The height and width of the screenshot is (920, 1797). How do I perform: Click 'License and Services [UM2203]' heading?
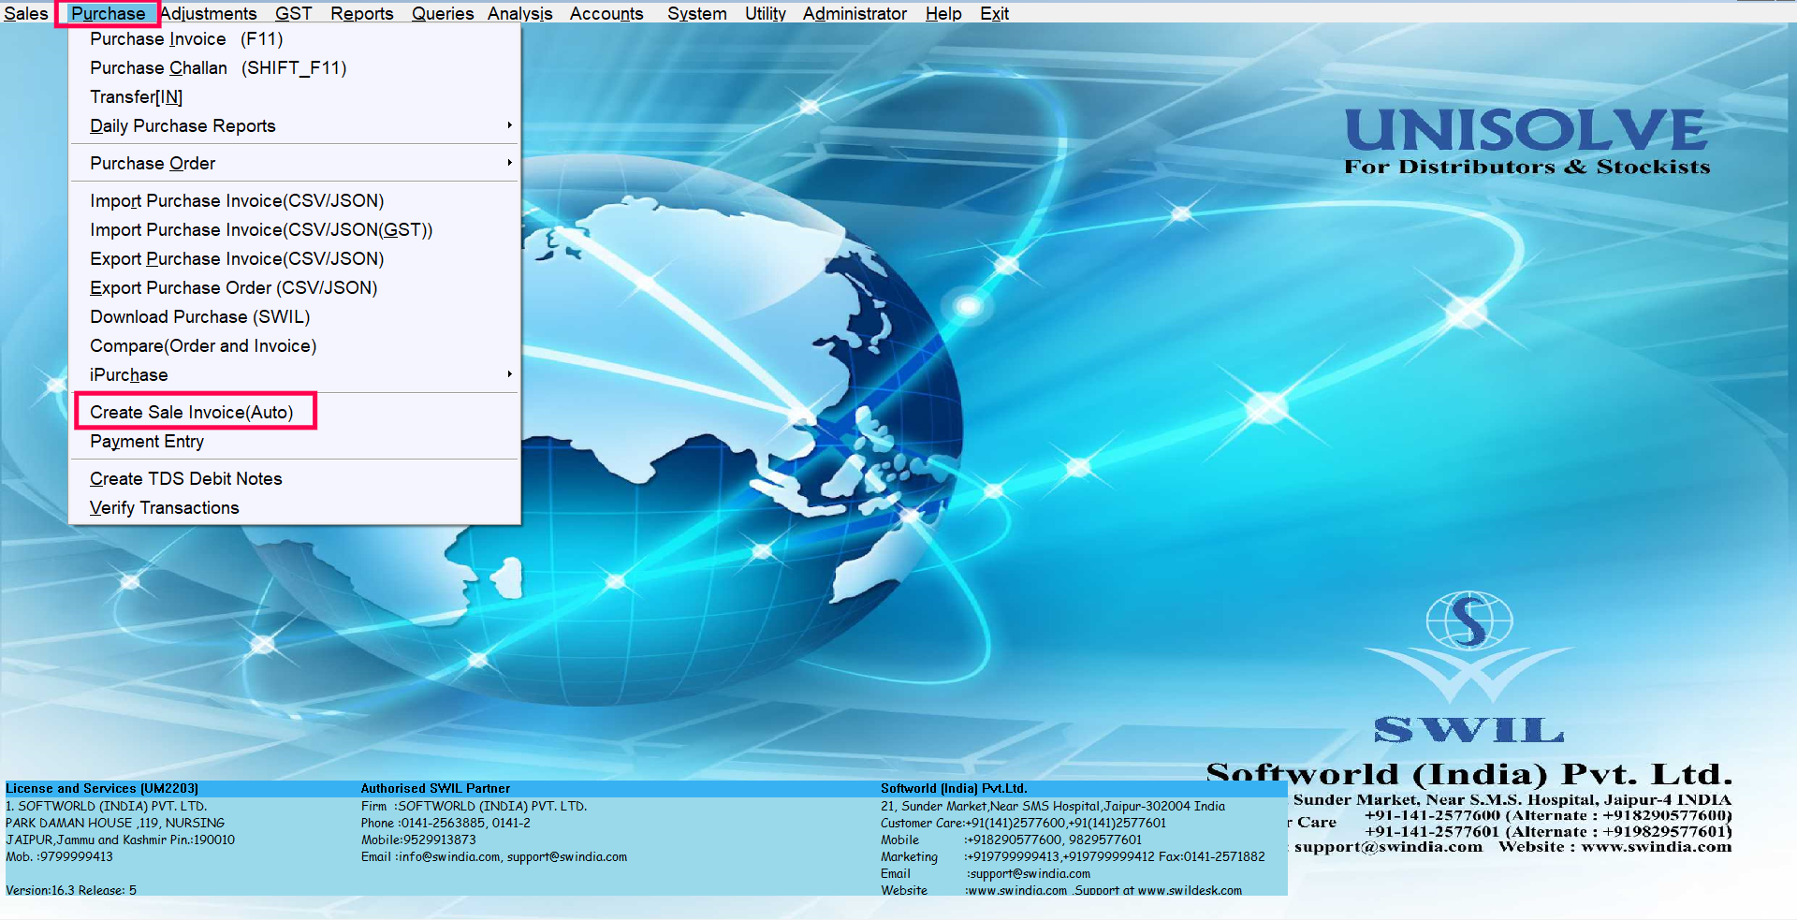click(102, 789)
